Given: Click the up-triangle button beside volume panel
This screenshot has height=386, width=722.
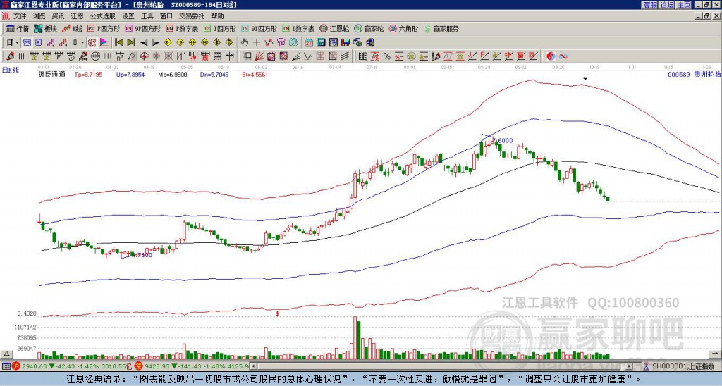Looking at the screenshot, I should click(x=6, y=354).
